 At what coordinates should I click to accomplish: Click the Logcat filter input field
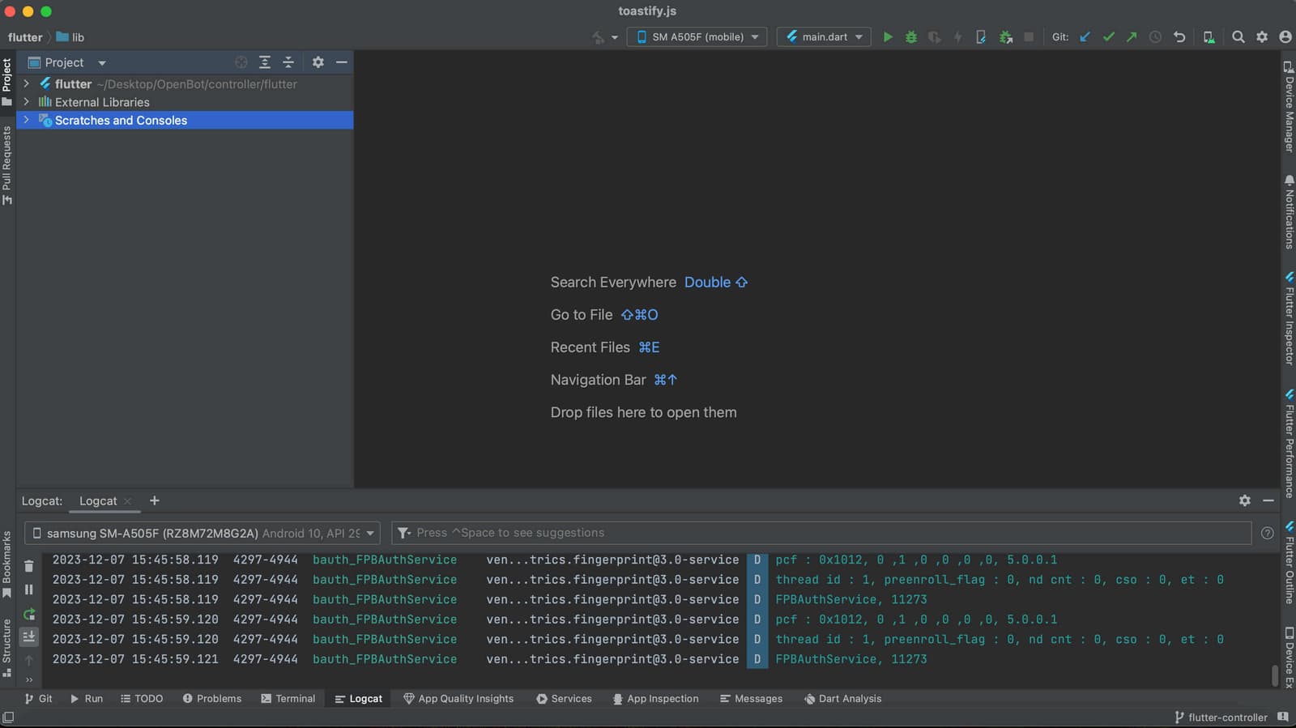pyautogui.click(x=821, y=533)
